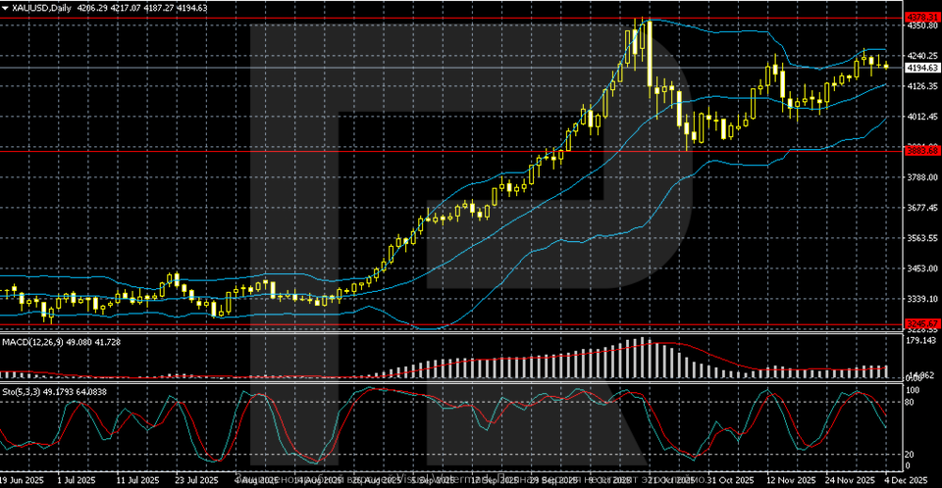Image resolution: width=942 pixels, height=488 pixels.
Task: Click the current price label 4194.63
Action: (921, 69)
